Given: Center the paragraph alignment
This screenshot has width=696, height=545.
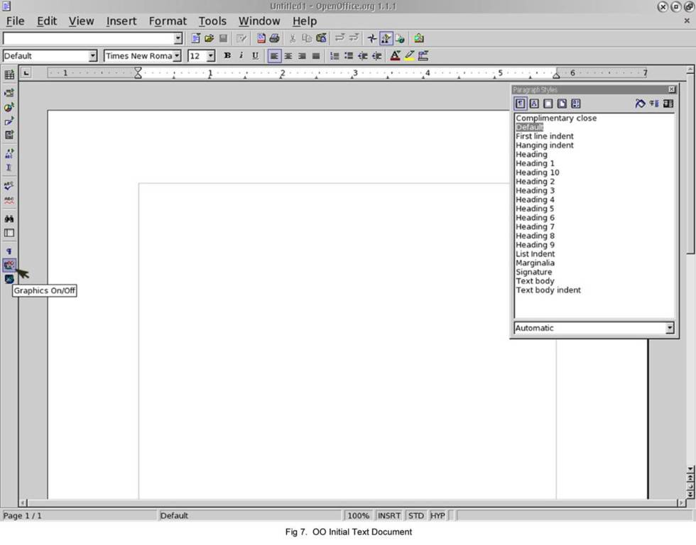Looking at the screenshot, I should [x=288, y=56].
